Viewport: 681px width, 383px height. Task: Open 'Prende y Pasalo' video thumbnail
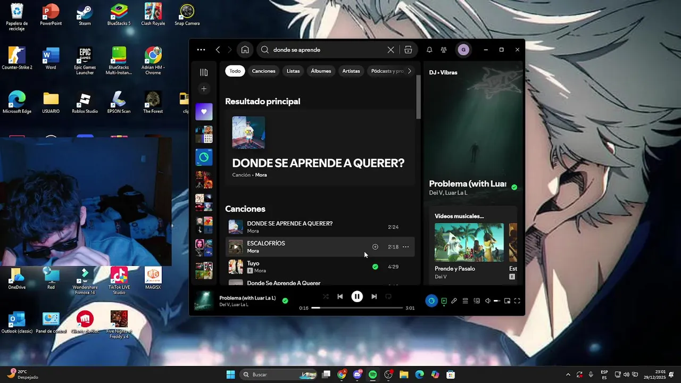[x=469, y=242]
